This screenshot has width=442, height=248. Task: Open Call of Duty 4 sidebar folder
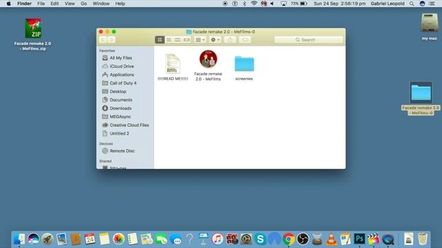point(123,83)
